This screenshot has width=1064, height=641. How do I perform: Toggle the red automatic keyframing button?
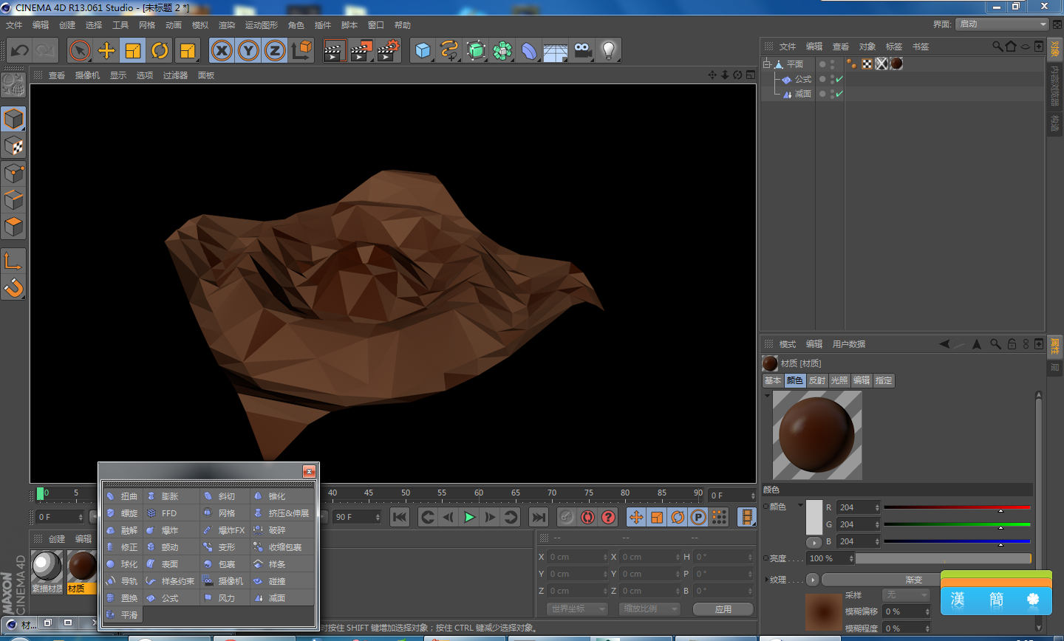587,517
